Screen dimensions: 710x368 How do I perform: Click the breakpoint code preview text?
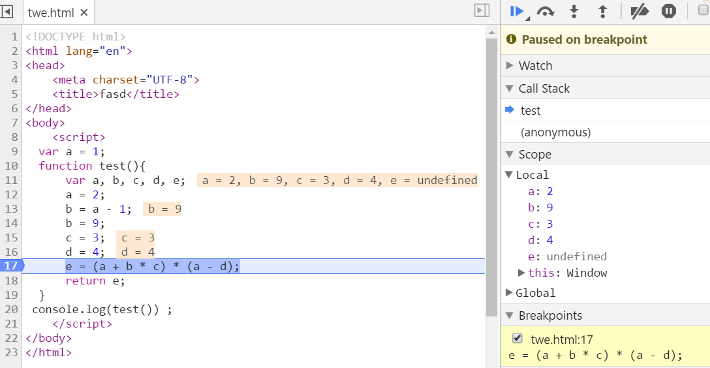pyautogui.click(x=595, y=356)
